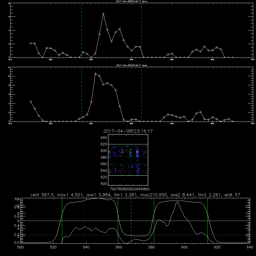The height and width of the screenshot is (256, 256).
Task: Click the green solid line near 525 in bottom plot
Action: [x=62, y=220]
